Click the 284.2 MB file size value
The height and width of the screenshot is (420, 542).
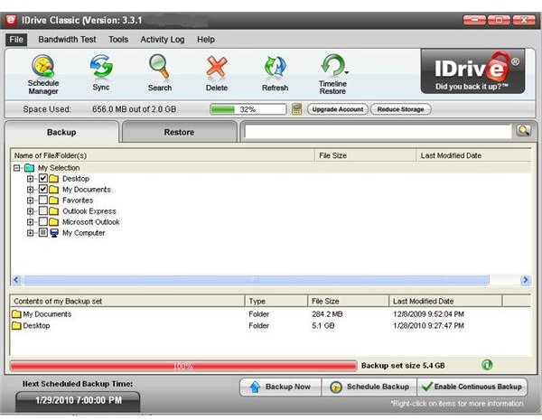click(x=327, y=314)
